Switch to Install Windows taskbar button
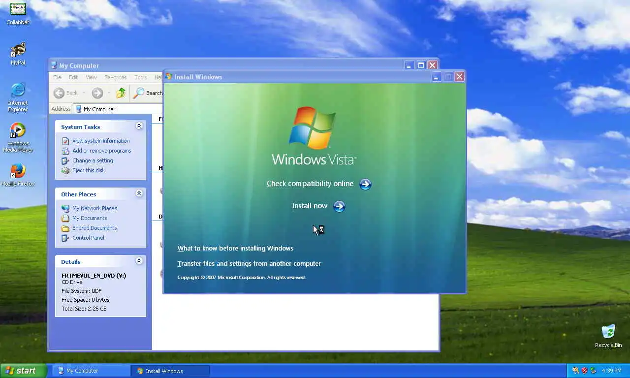The width and height of the screenshot is (630, 378). tap(171, 371)
